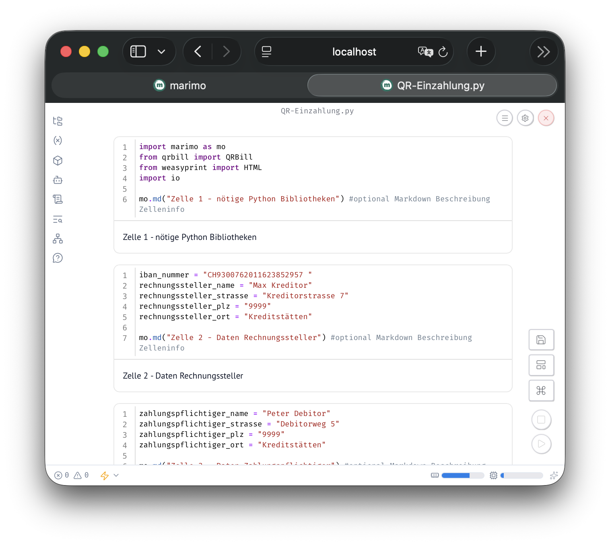610x545 pixels.
Task: Click the rechnungssteller_strasse line
Action: click(243, 296)
